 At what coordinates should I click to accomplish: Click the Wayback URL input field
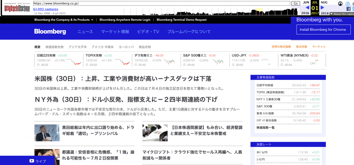point(161,3)
